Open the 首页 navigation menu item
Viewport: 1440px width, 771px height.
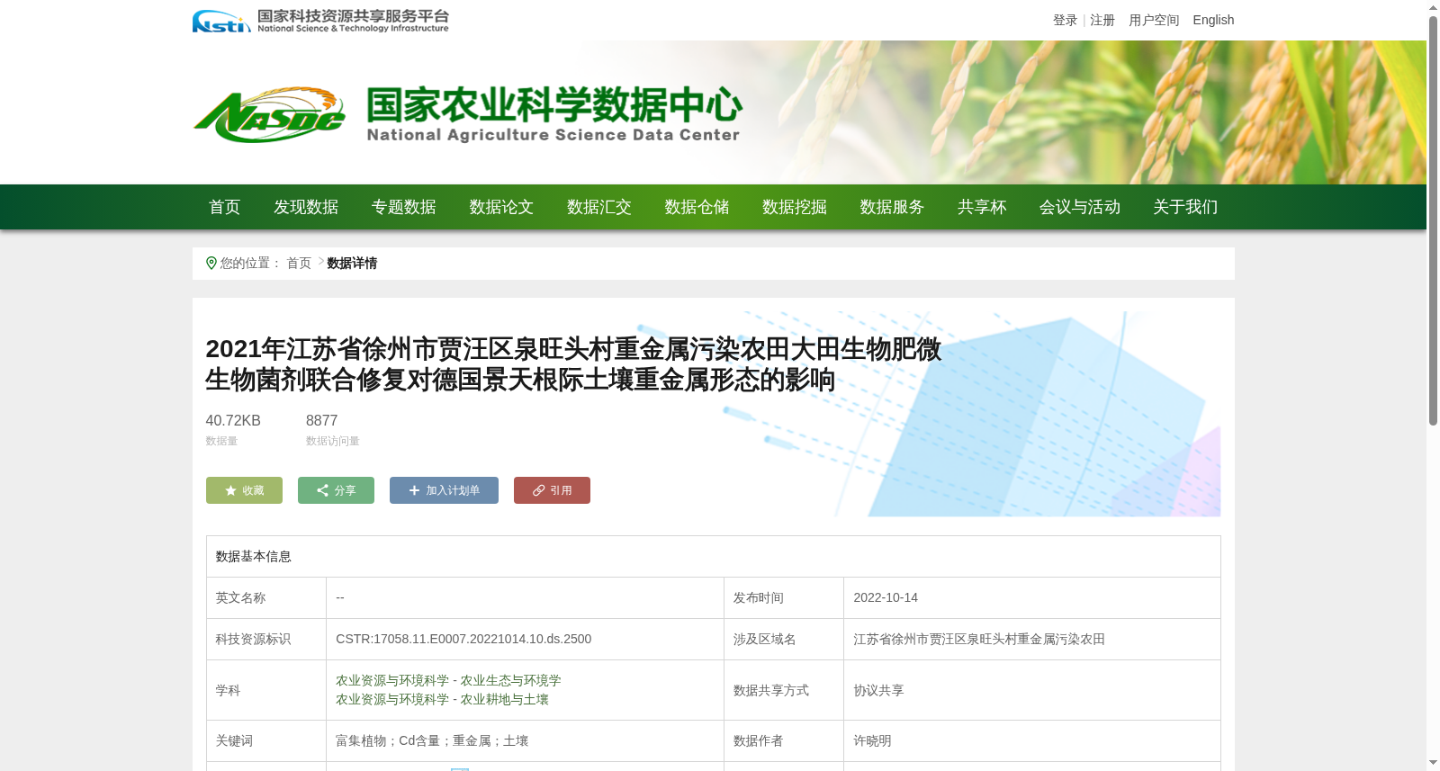pos(225,207)
